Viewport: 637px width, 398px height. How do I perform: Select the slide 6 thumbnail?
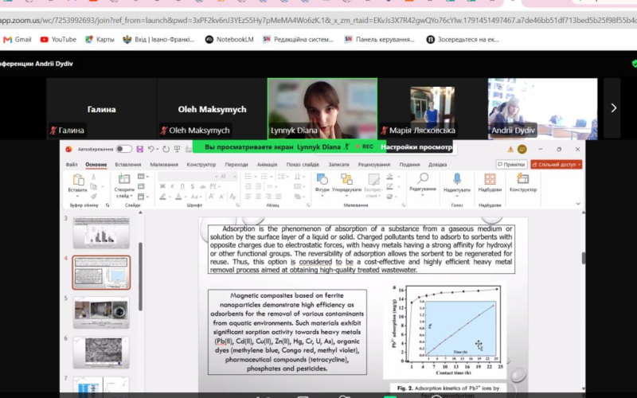click(101, 352)
